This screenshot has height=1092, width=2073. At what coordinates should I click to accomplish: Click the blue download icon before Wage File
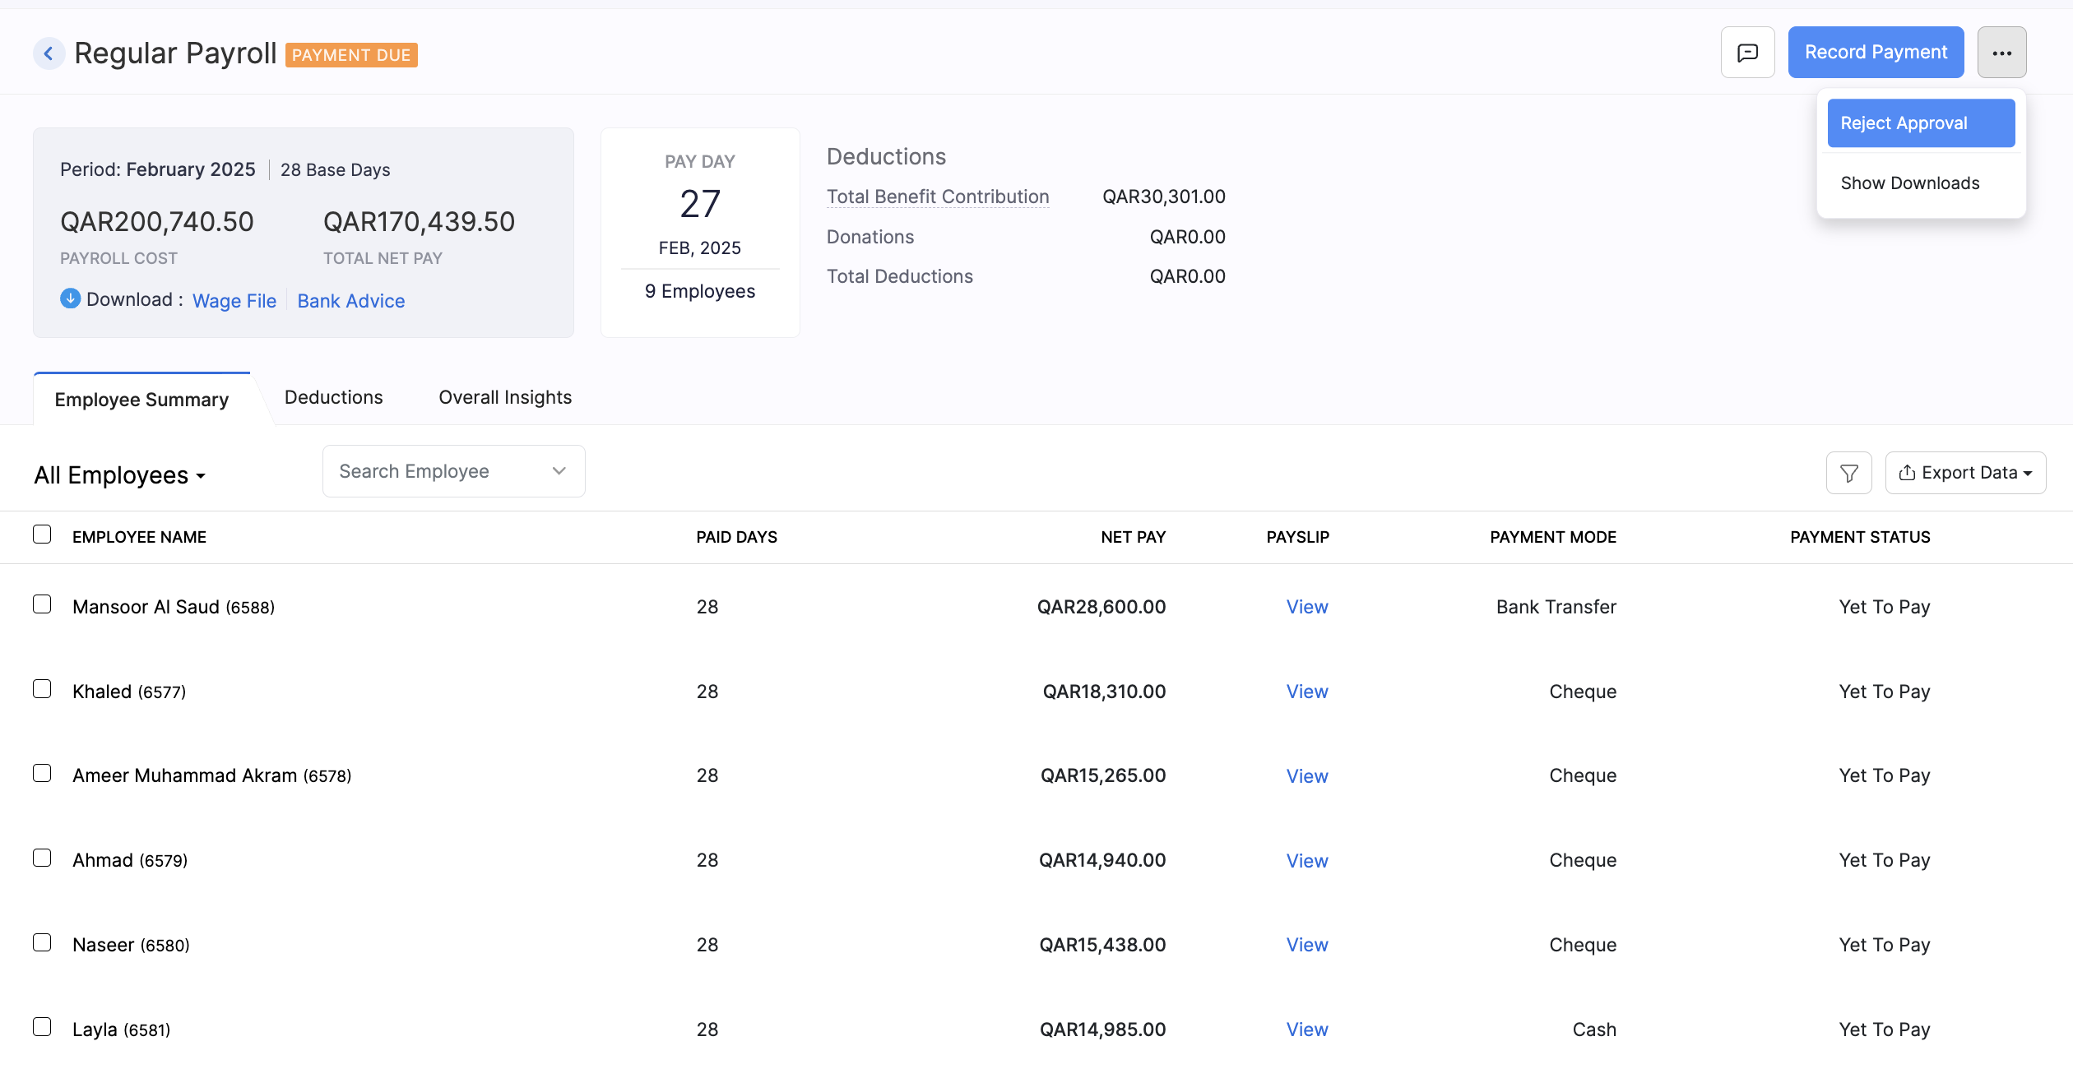[70, 298]
